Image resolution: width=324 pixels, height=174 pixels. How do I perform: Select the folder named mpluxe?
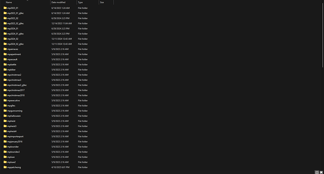click(x=11, y=157)
